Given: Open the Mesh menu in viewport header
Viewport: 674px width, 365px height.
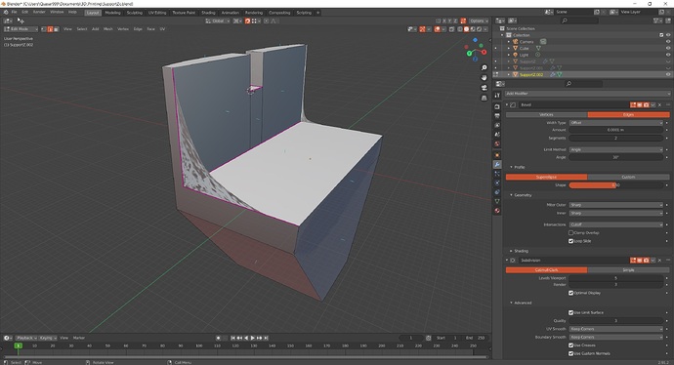Looking at the screenshot, I should click(x=107, y=29).
